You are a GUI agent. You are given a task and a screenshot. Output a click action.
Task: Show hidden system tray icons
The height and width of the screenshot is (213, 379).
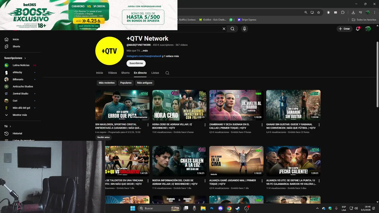coord(317,208)
